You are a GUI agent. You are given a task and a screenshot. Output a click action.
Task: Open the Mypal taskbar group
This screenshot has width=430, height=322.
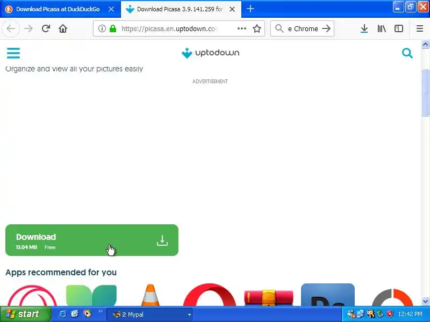tap(149, 314)
